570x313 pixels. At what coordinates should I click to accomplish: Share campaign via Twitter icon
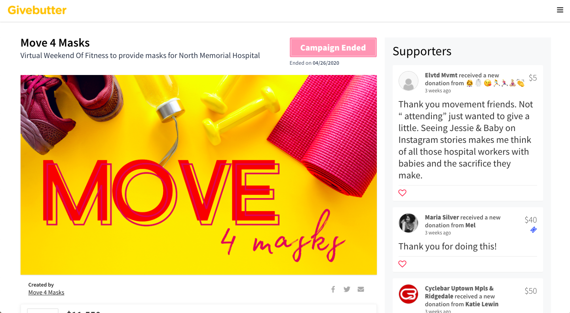tap(347, 289)
